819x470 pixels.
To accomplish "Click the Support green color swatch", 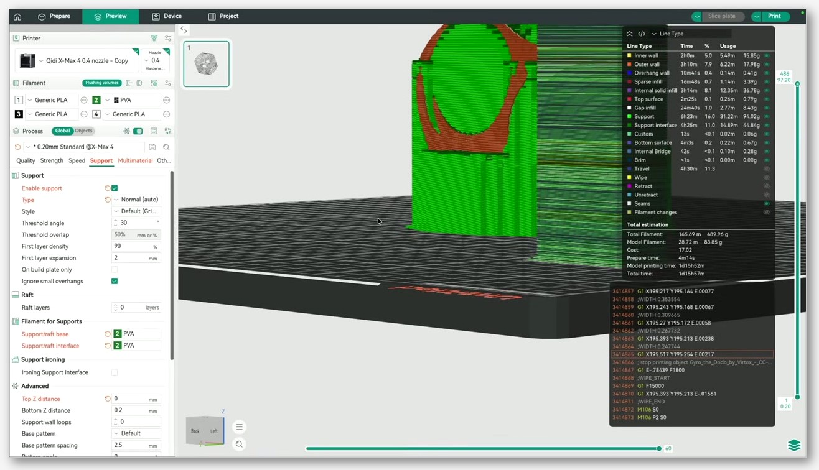I will click(629, 117).
